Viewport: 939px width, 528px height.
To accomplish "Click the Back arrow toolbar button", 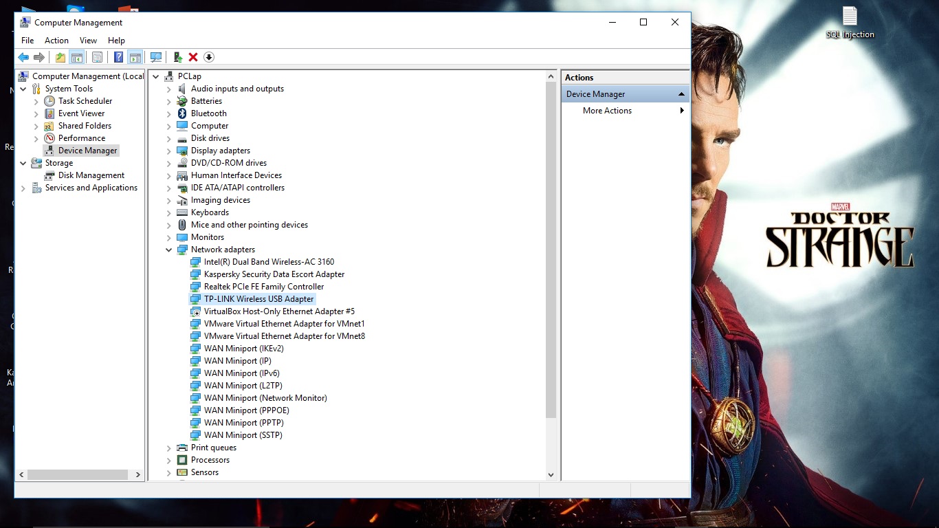I will (x=23, y=57).
